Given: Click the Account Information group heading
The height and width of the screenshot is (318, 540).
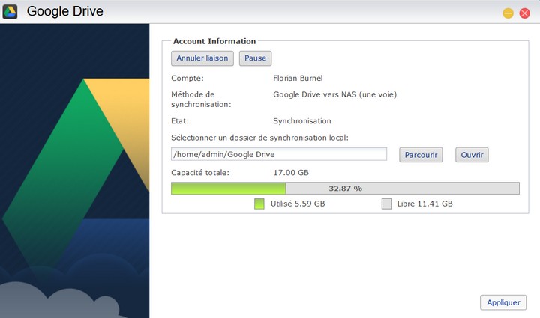Looking at the screenshot, I should click(214, 41).
